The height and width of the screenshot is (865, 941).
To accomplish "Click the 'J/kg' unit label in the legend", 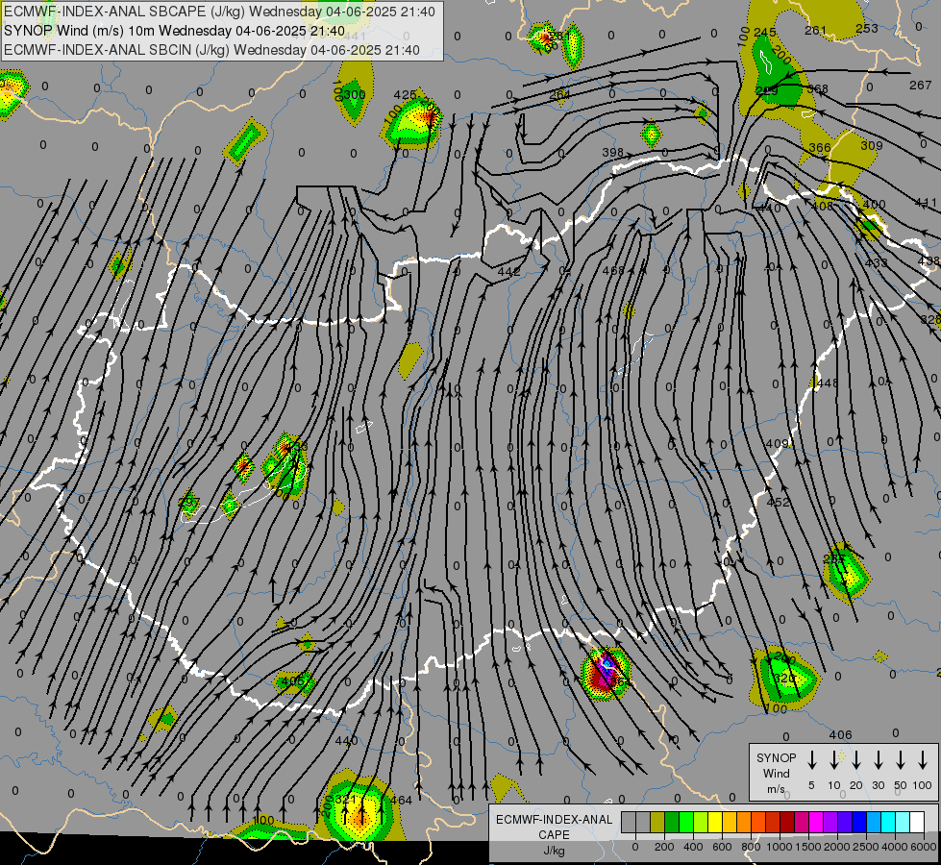I will click(554, 851).
